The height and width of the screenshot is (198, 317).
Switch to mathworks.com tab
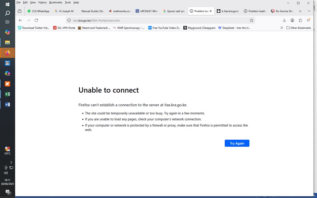point(120,11)
